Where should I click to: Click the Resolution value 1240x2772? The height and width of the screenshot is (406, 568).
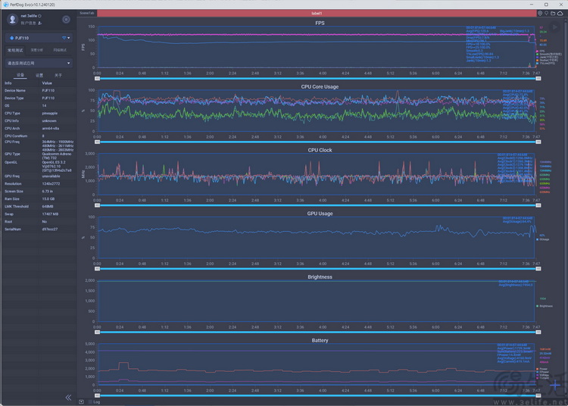51,183
